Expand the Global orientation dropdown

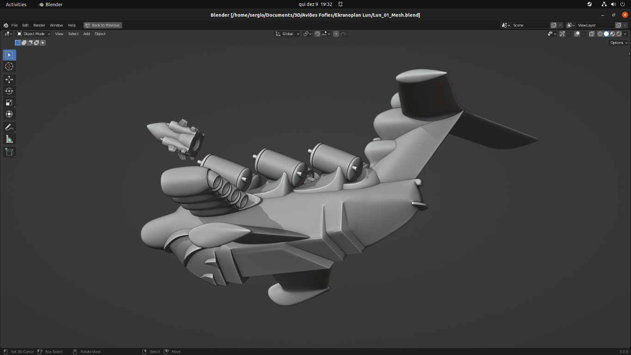coord(288,34)
